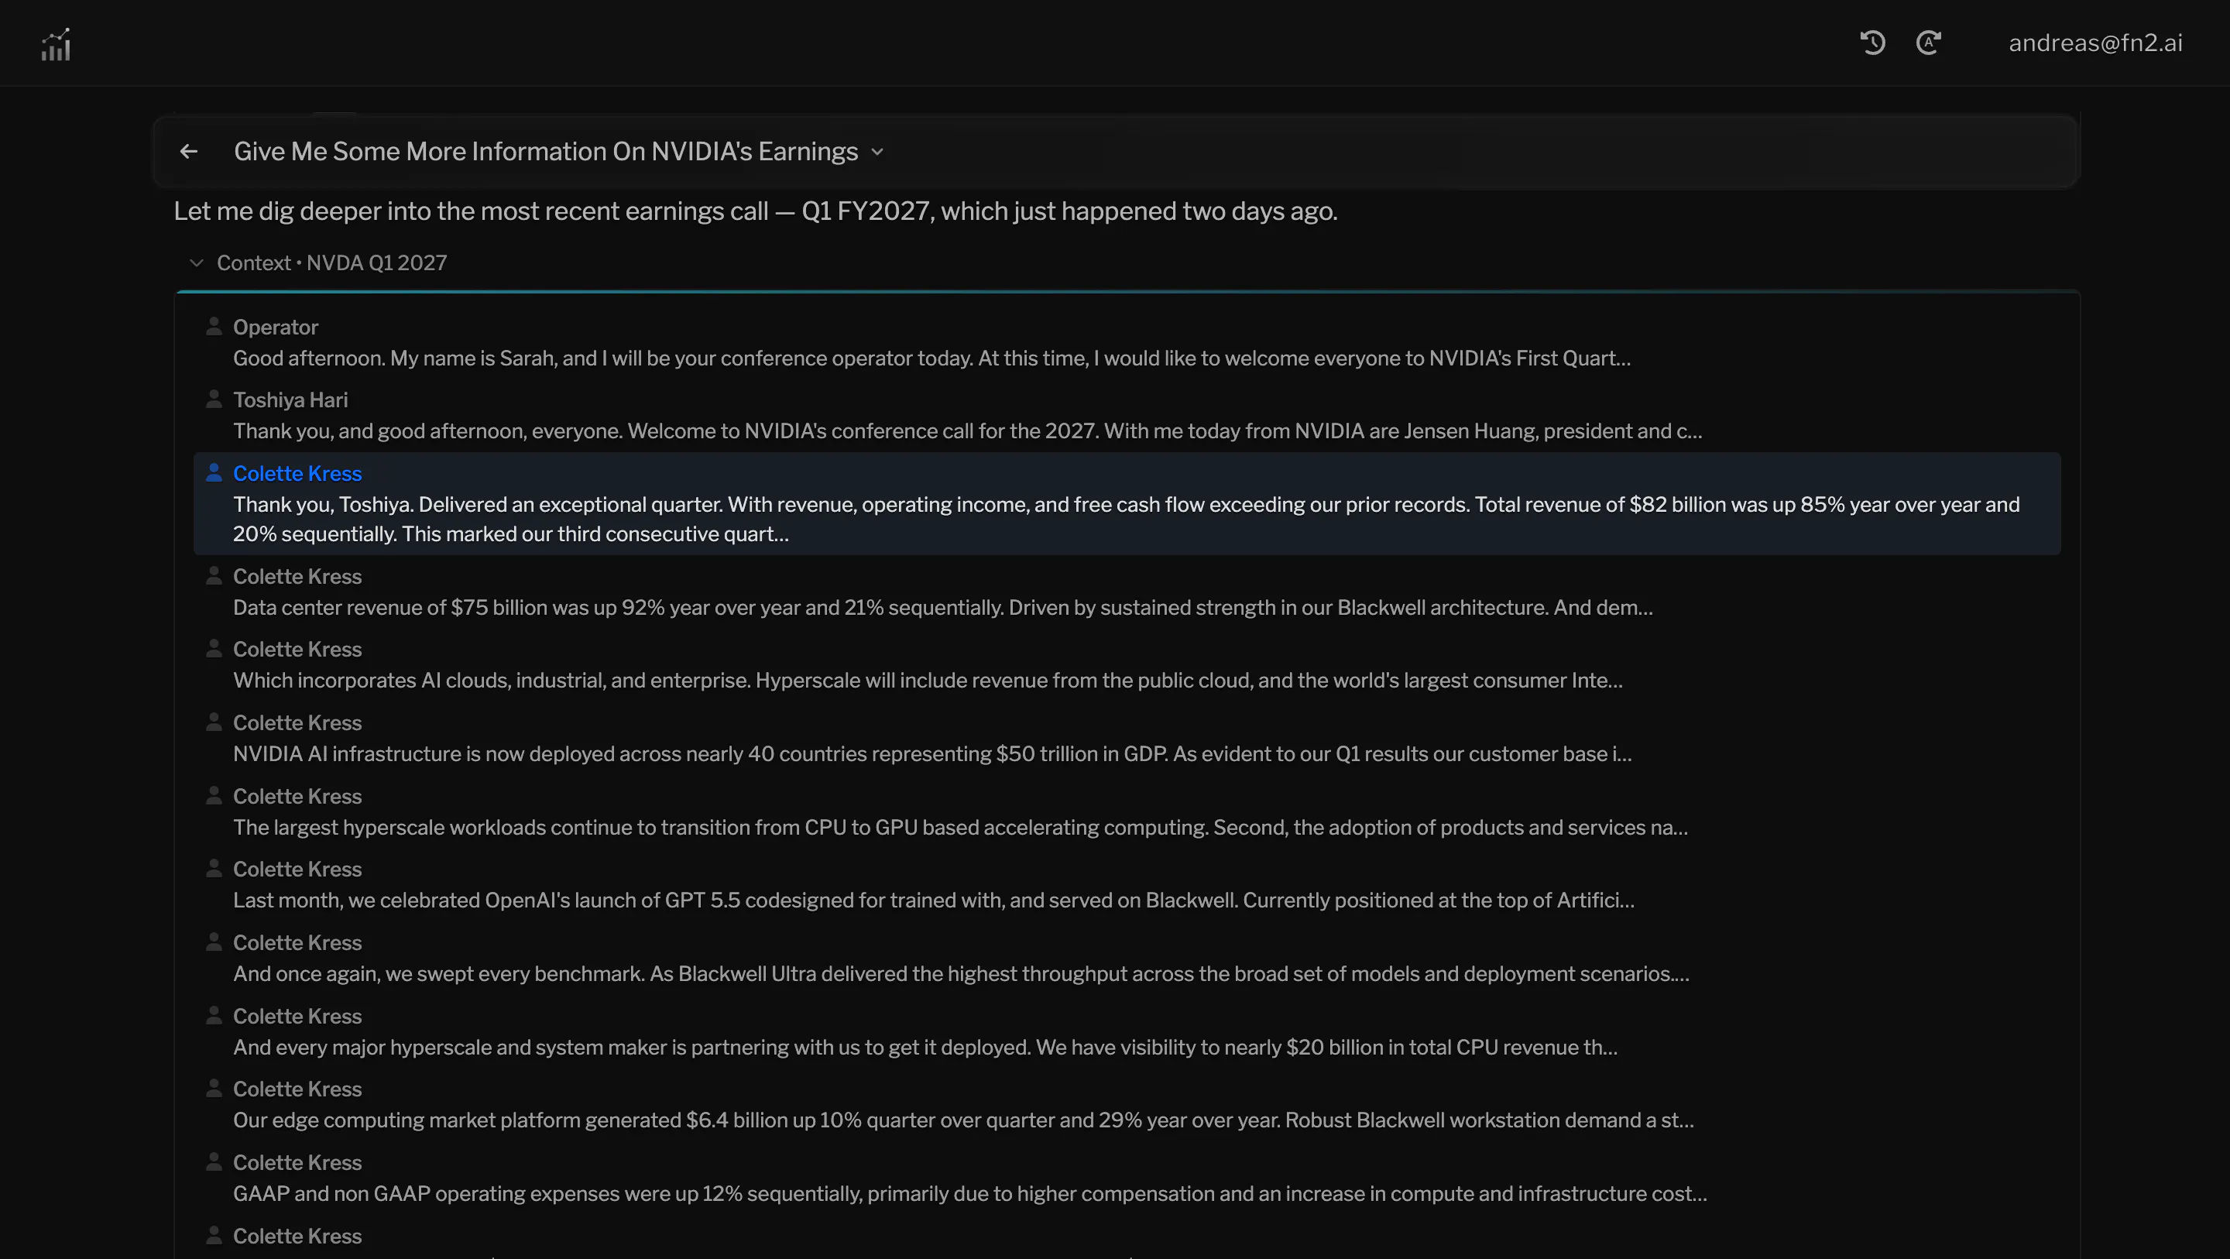Open the line about transition from CPU to GPU
The image size is (2230, 1259).
(960, 828)
